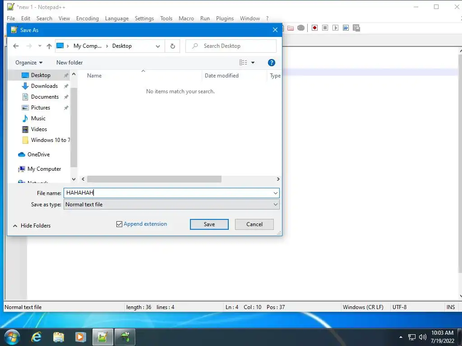Click the UTF-8 encoding status bar entry

click(x=400, y=307)
